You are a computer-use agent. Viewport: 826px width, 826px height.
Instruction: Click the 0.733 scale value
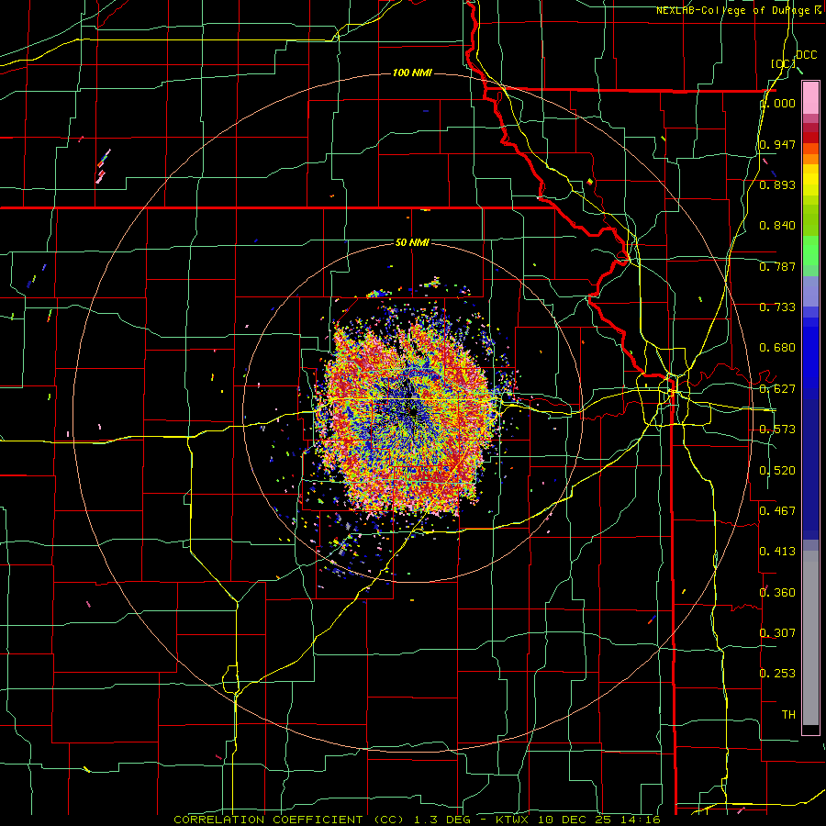777,307
